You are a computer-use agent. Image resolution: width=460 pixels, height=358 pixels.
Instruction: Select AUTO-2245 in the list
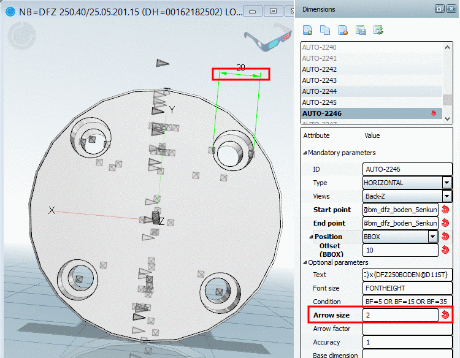click(x=372, y=102)
